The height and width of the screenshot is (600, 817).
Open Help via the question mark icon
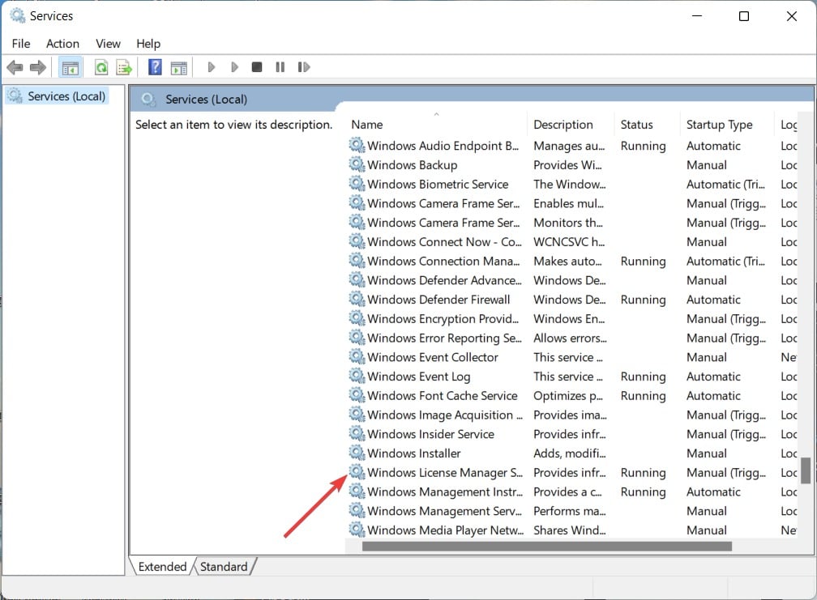coord(155,67)
